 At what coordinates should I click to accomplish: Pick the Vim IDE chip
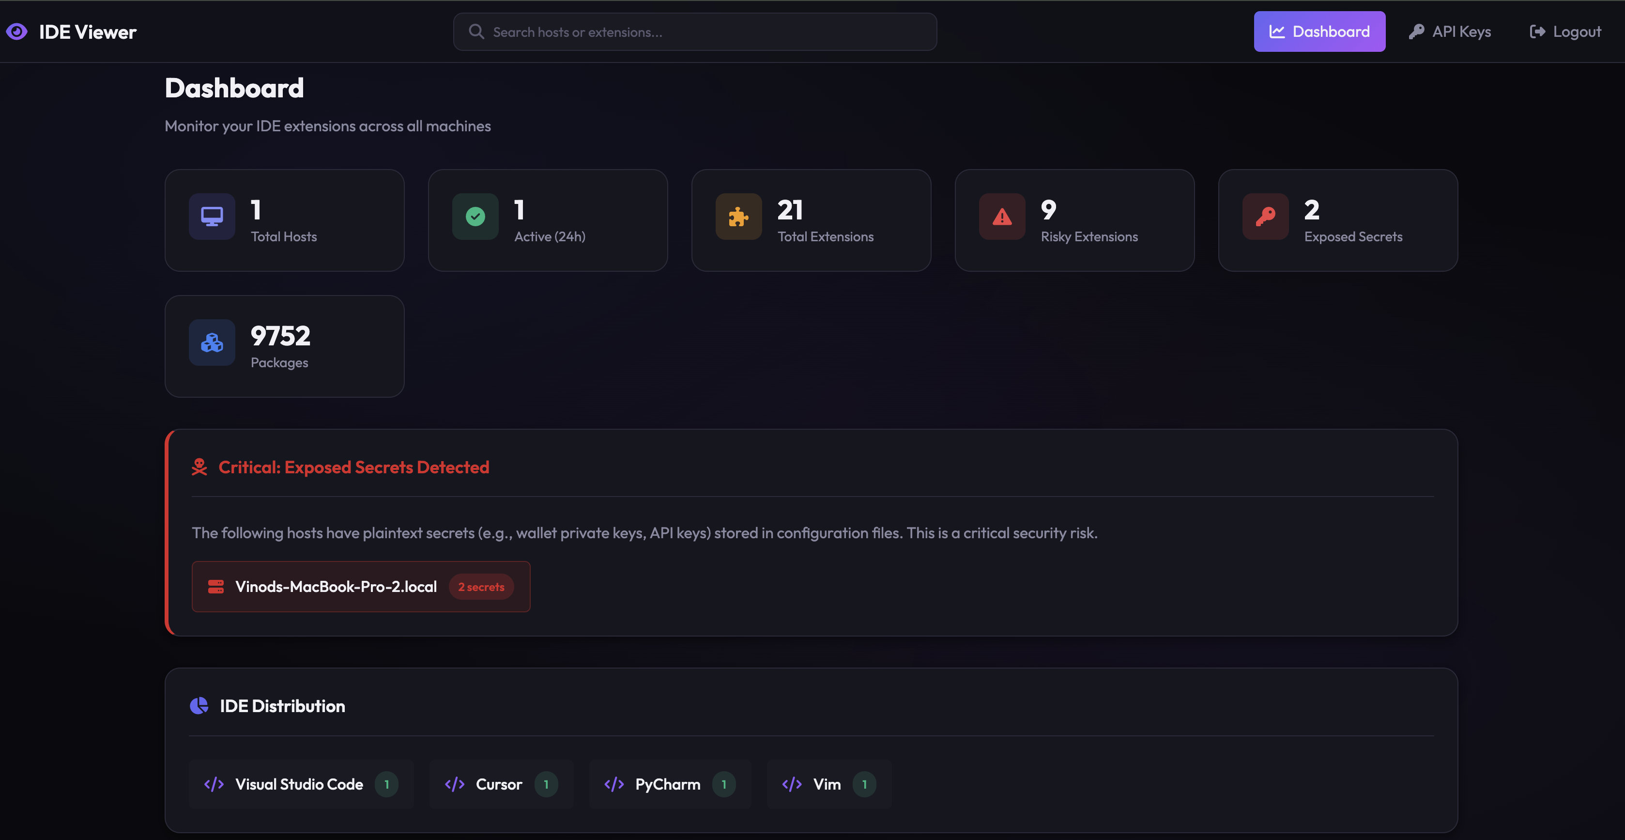(828, 784)
